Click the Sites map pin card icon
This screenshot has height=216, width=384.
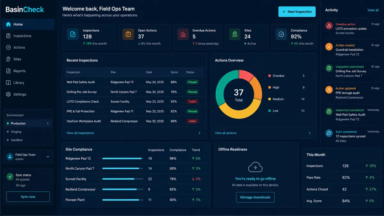pyautogui.click(x=235, y=34)
